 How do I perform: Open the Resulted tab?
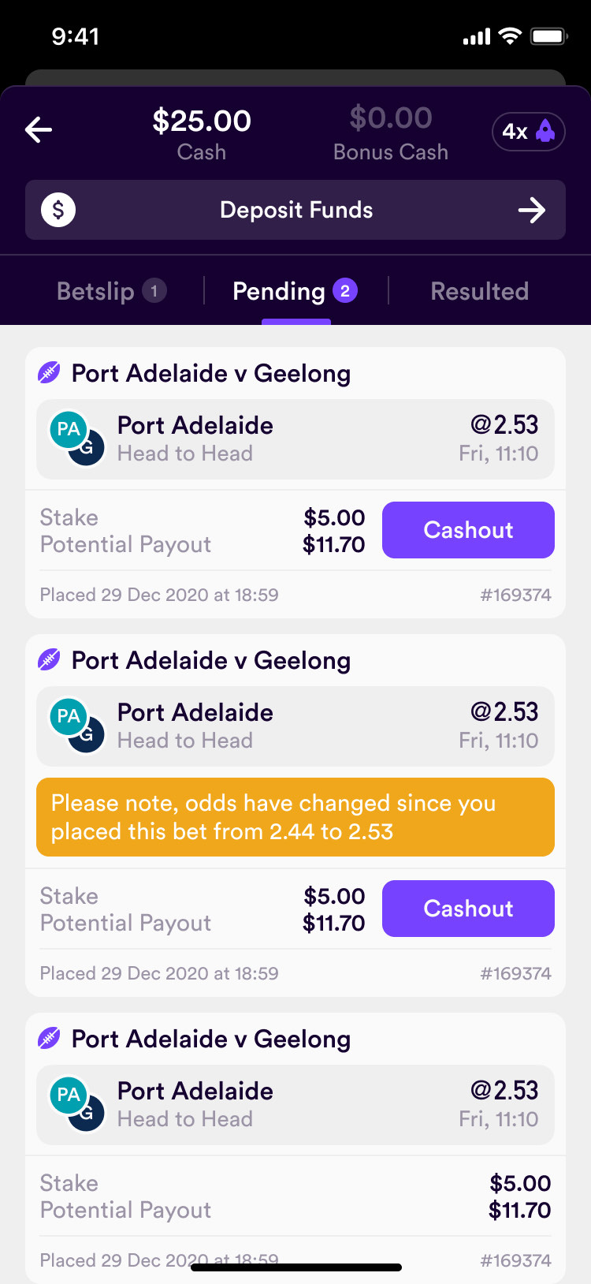coord(479,292)
